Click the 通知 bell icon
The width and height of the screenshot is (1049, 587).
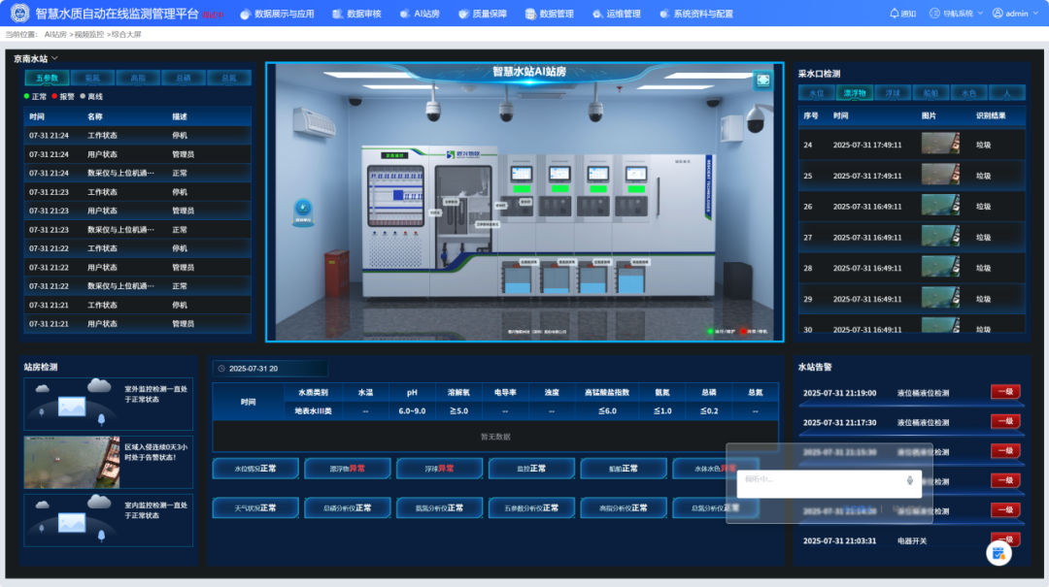point(894,14)
